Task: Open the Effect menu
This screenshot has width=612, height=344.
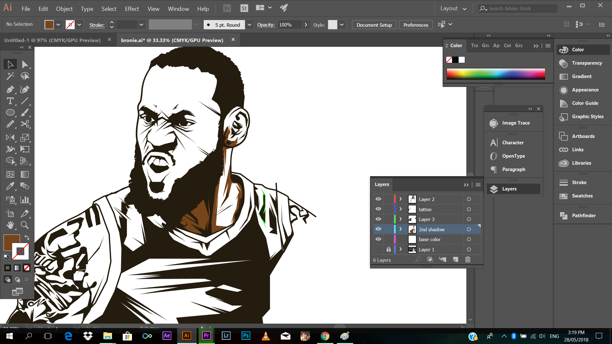Action: (x=132, y=9)
